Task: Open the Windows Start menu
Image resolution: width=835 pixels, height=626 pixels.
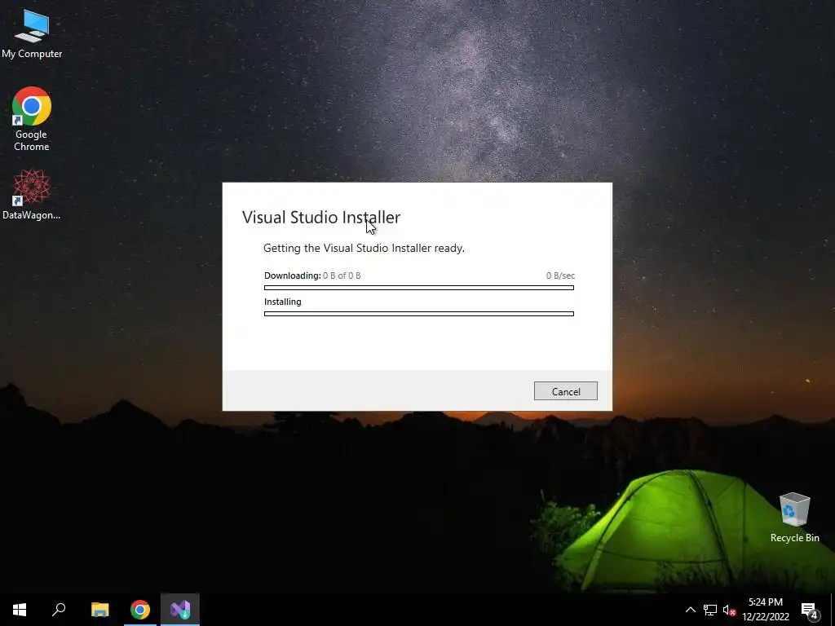Action: [20, 610]
